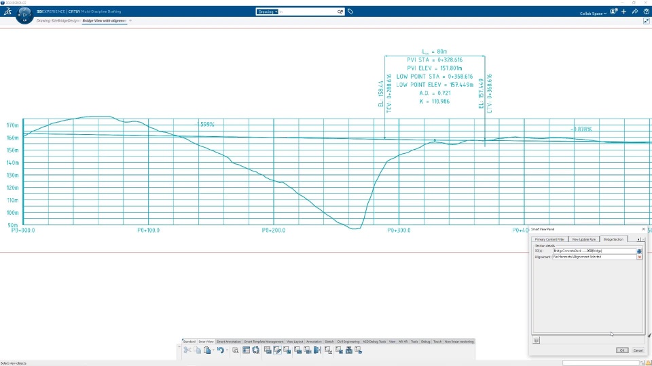This screenshot has width=652, height=366.
Task: Click the 3D(s) BridgeConcreteDeck field
Action: (594, 251)
